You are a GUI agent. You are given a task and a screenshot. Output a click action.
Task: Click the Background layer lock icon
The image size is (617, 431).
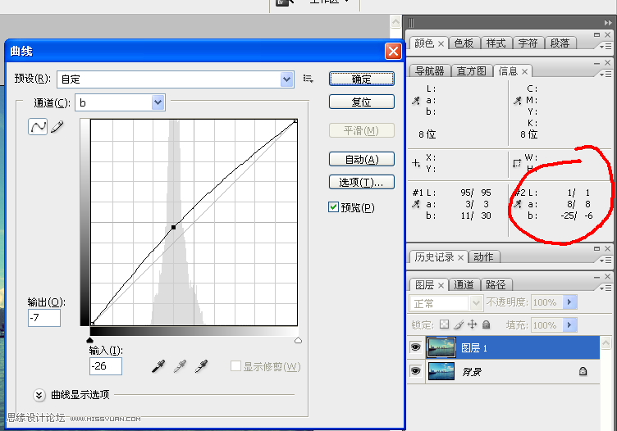[x=583, y=371]
